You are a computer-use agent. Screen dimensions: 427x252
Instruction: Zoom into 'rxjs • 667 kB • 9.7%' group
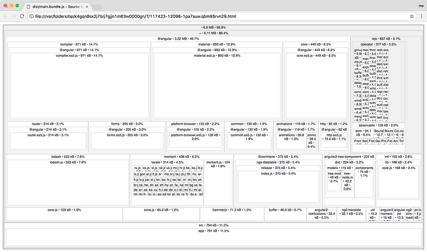[386, 39]
